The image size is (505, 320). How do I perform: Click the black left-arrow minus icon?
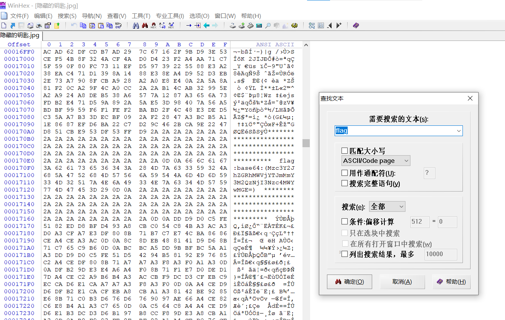329,26
